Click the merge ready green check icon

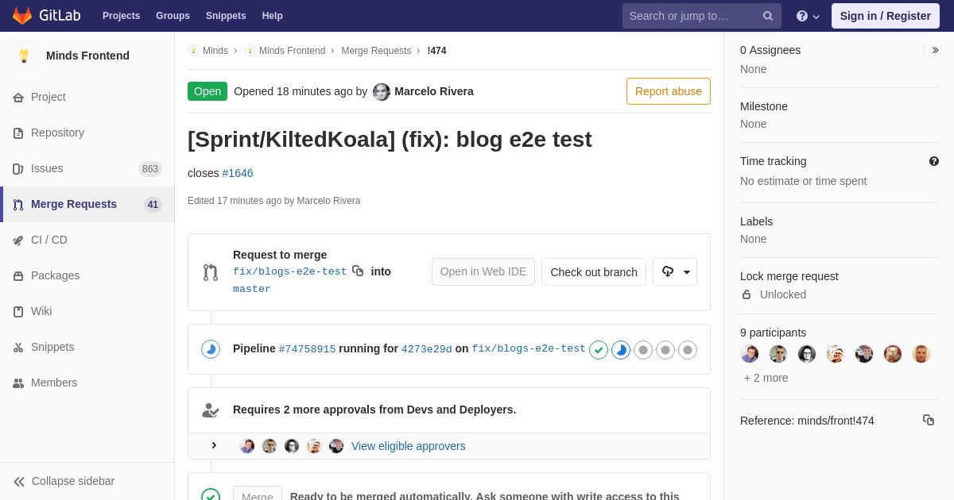pyautogui.click(x=211, y=495)
